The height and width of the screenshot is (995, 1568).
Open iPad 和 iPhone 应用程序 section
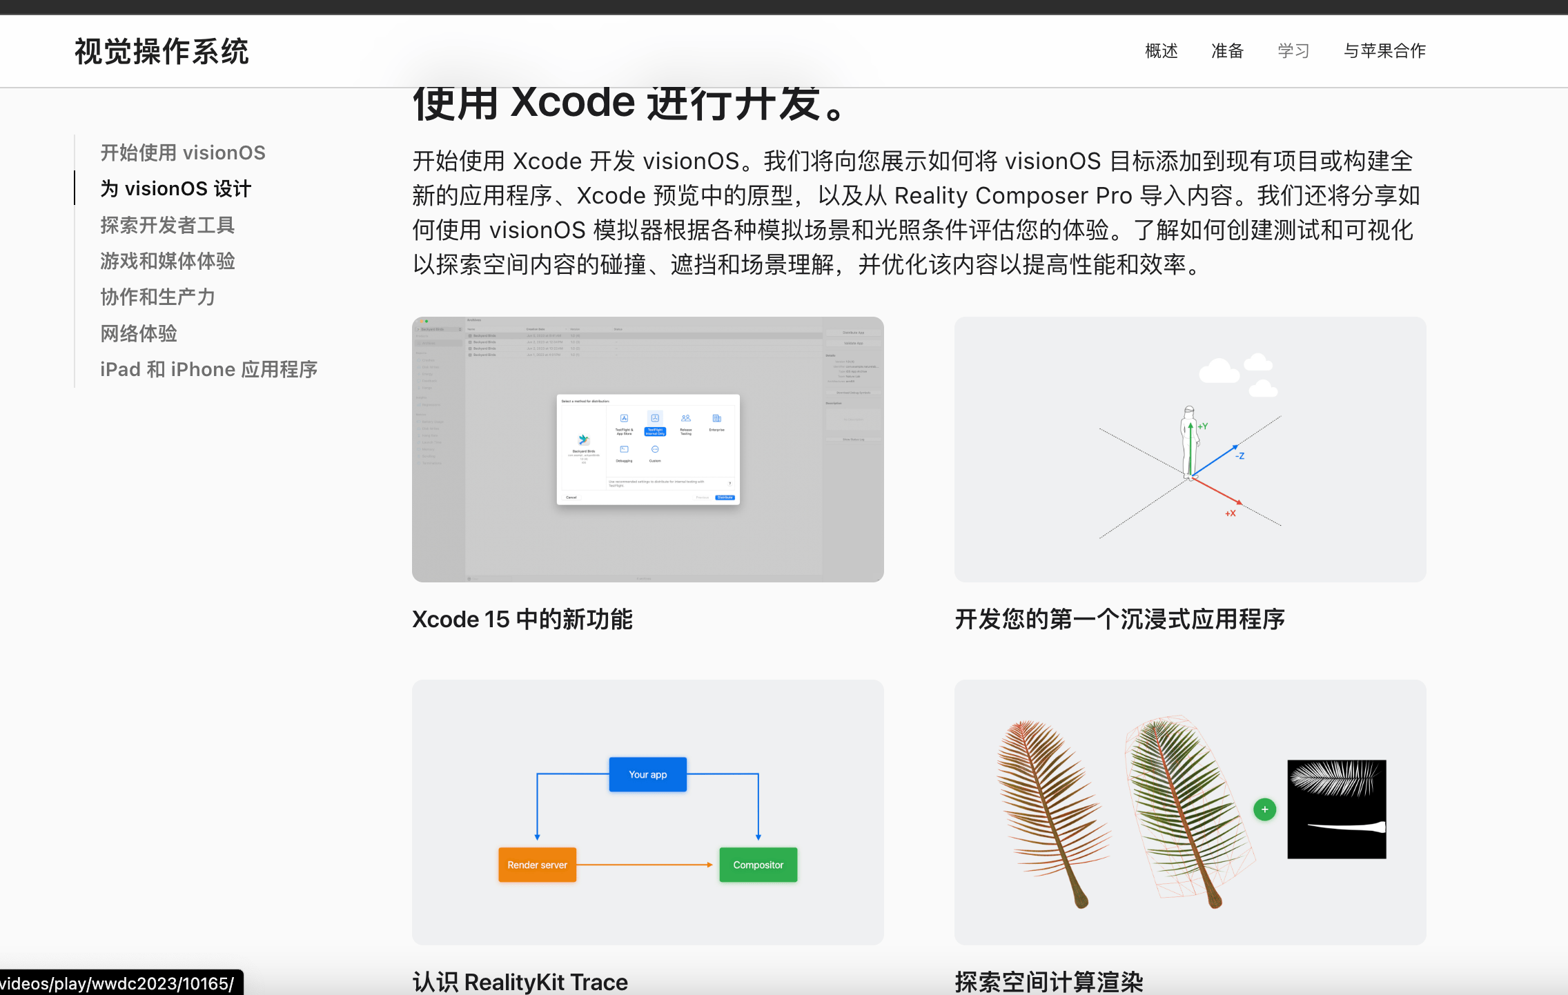click(209, 369)
